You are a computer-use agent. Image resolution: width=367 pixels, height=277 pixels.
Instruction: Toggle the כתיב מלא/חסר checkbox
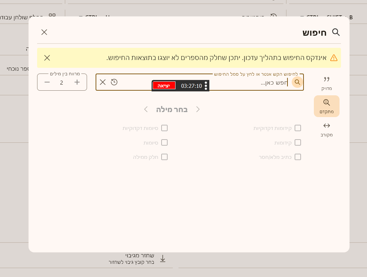pos(298,157)
